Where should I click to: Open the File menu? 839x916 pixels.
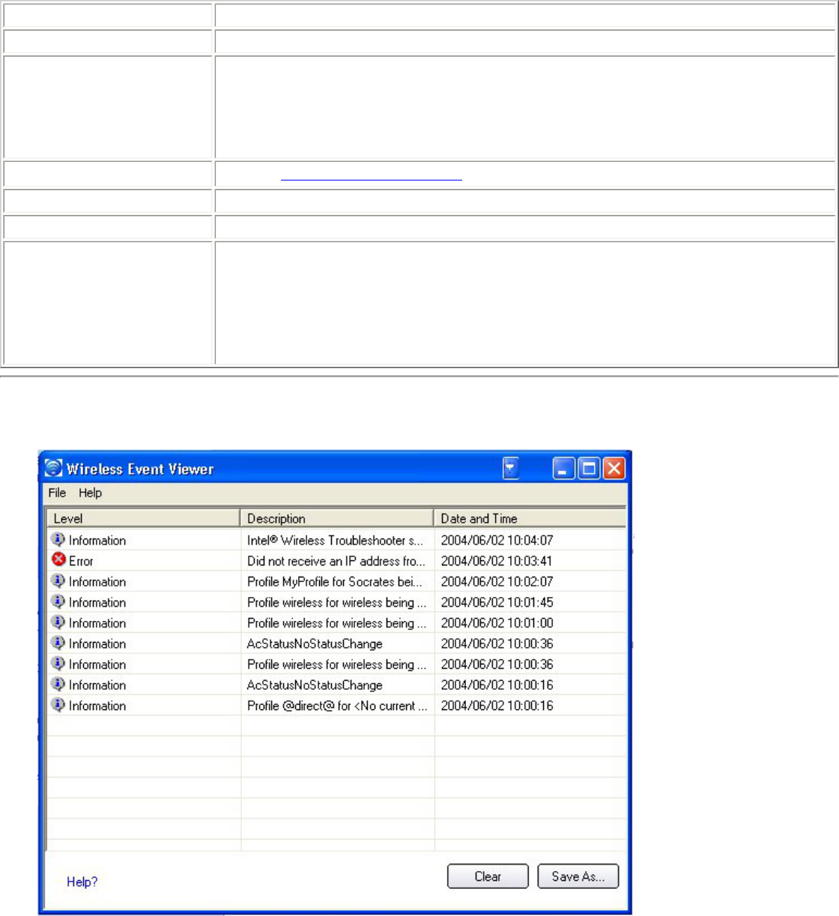click(x=57, y=493)
